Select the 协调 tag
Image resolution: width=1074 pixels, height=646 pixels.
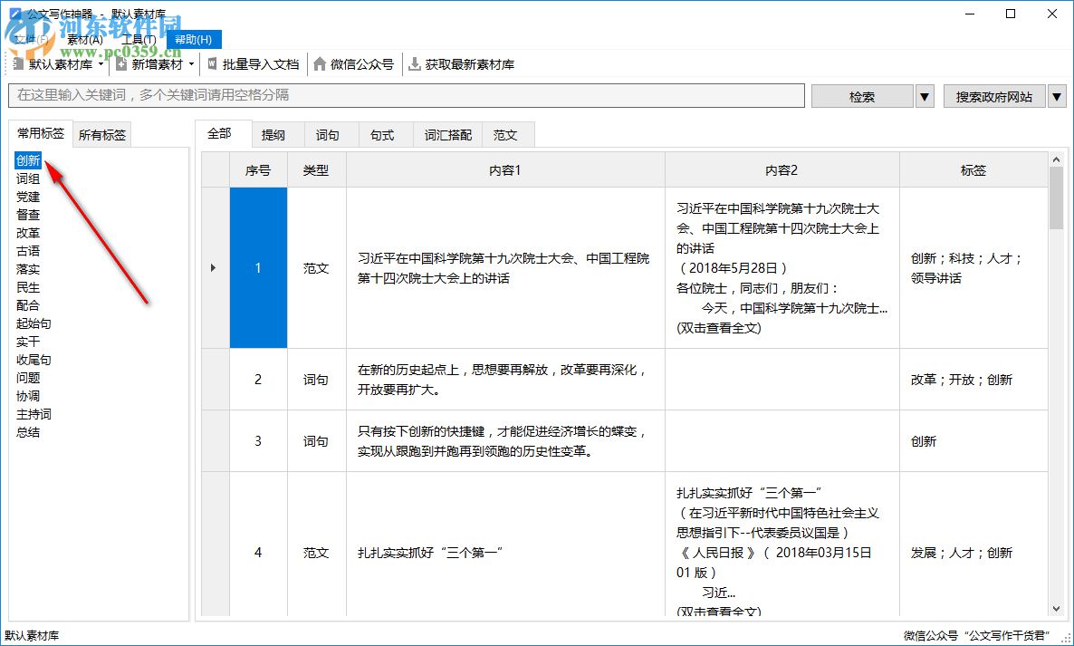tap(28, 396)
